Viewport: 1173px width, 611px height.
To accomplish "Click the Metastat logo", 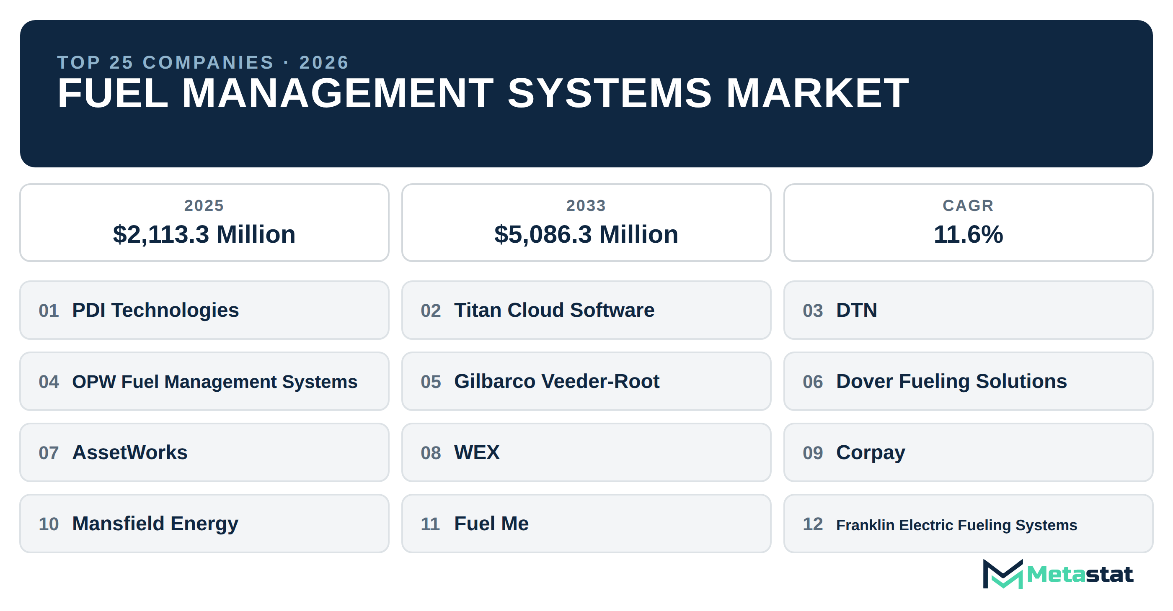I will (1057, 574).
